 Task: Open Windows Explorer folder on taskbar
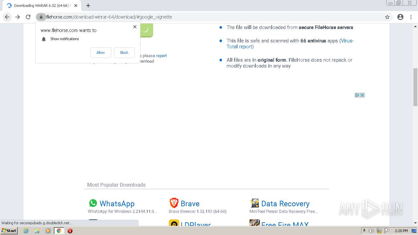click(x=37, y=231)
